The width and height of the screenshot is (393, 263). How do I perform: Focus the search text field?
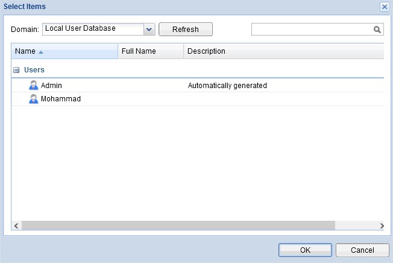312,29
